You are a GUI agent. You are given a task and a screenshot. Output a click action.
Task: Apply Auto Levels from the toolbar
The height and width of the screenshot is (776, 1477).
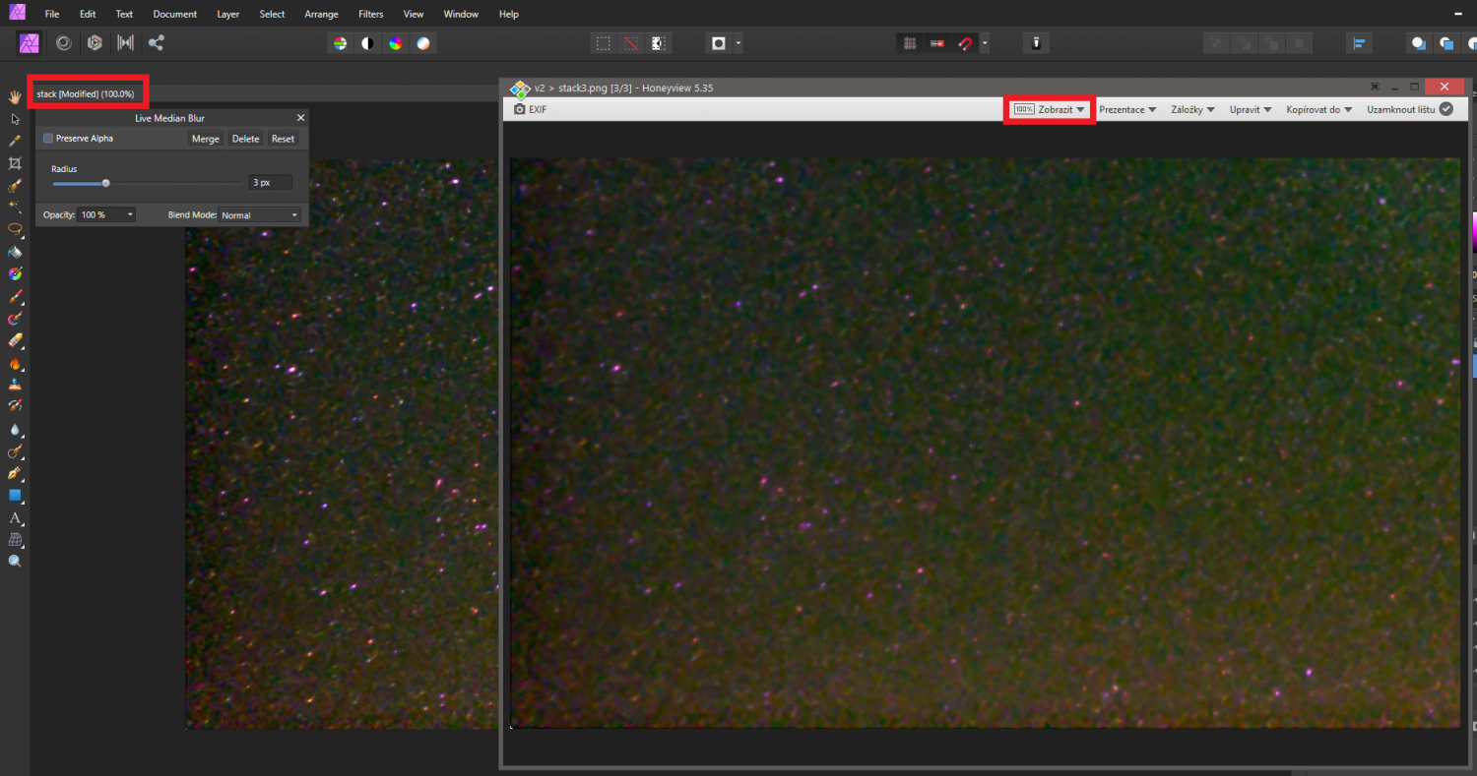339,43
